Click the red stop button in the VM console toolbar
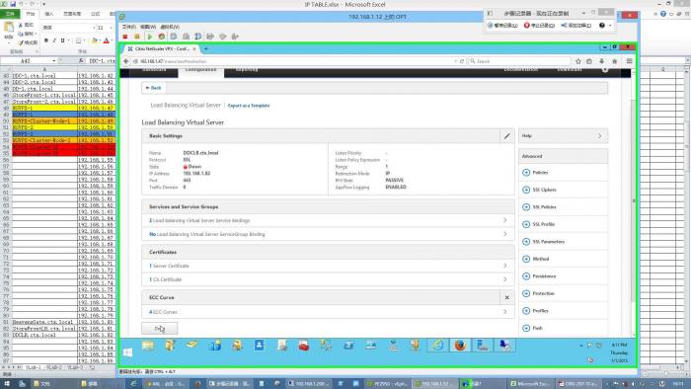This screenshot has width=691, height=389. pyautogui.click(x=125, y=37)
